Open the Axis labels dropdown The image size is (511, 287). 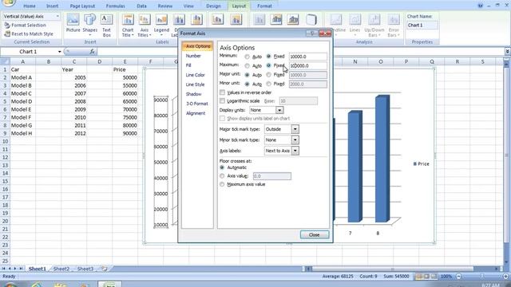pyautogui.click(x=295, y=151)
